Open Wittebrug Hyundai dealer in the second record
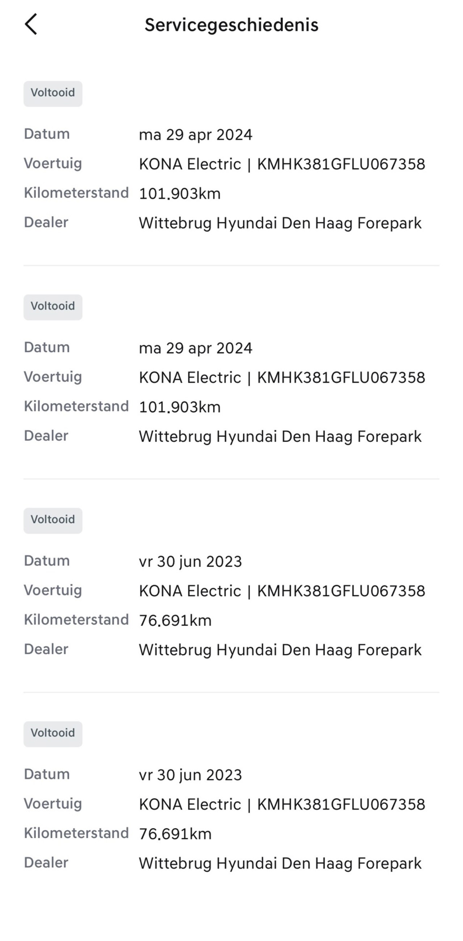463x941 pixels. tap(280, 436)
